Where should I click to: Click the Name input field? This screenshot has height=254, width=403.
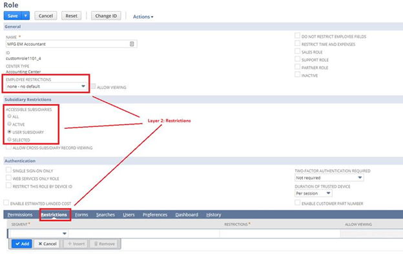click(x=71, y=44)
